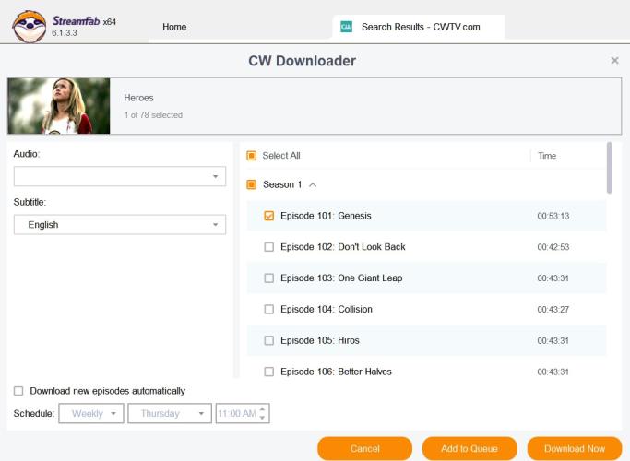
Task: Click Download Now button
Action: pos(575,448)
